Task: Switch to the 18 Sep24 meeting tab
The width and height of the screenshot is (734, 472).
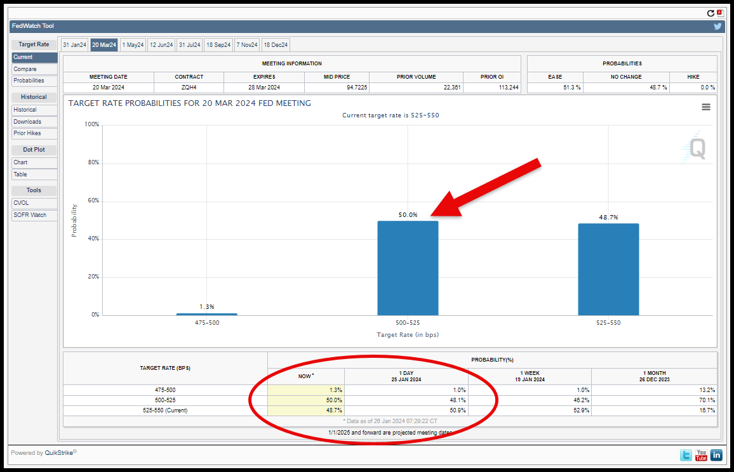Action: pos(218,45)
